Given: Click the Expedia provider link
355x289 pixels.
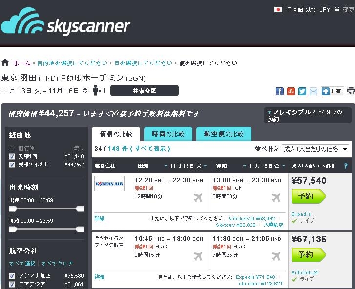Looking at the screenshot, I should click(x=301, y=214).
